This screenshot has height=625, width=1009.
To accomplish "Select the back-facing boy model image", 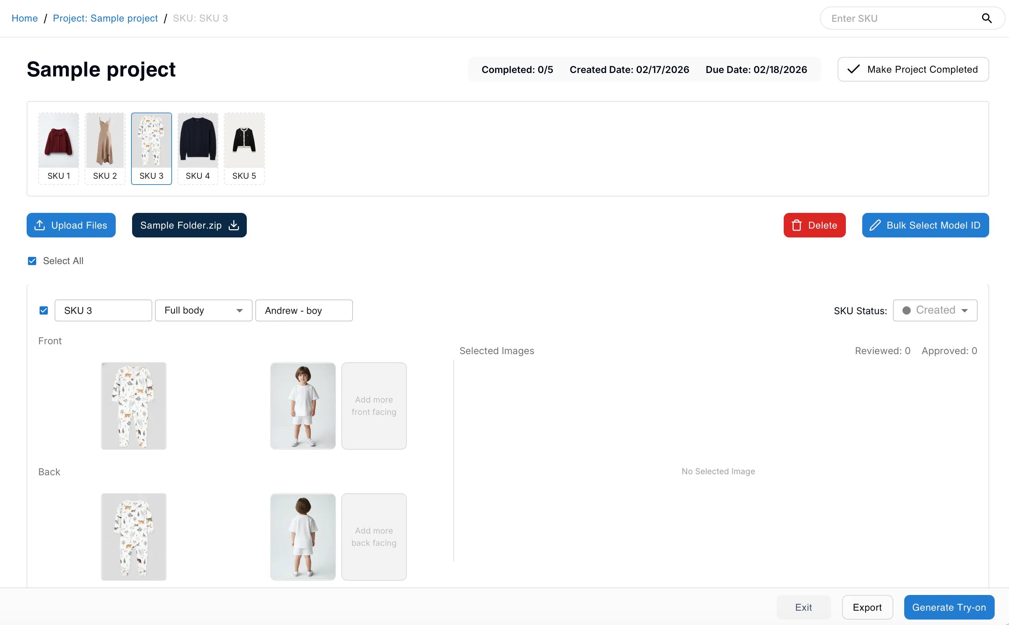I will pos(303,537).
